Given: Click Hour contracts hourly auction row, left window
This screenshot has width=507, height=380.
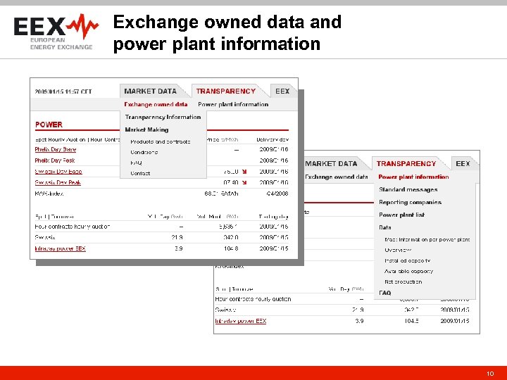Looking at the screenshot, I should click(161, 227).
